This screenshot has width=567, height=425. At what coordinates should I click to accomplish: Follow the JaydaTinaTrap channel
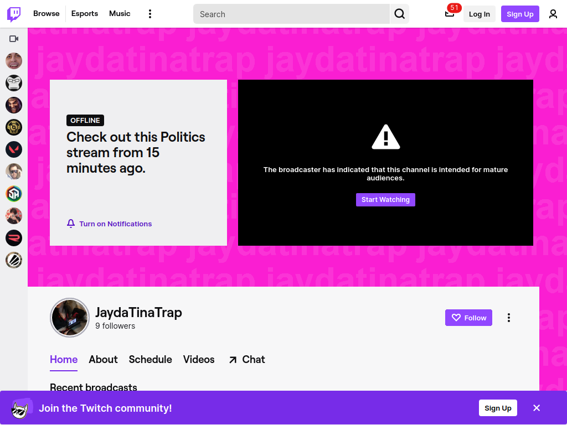(x=468, y=318)
